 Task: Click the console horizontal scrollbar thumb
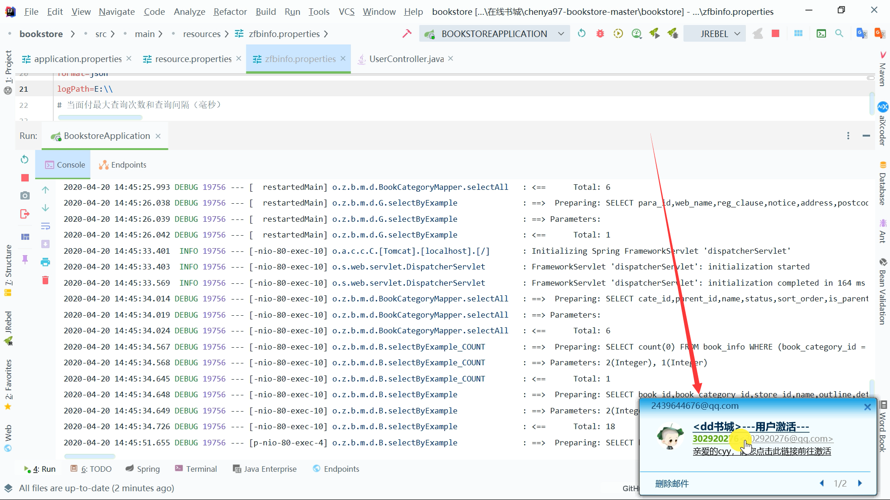89,456
